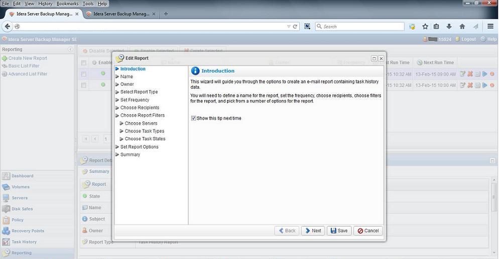Reload the current page
The image size is (499, 259).
(295, 27)
